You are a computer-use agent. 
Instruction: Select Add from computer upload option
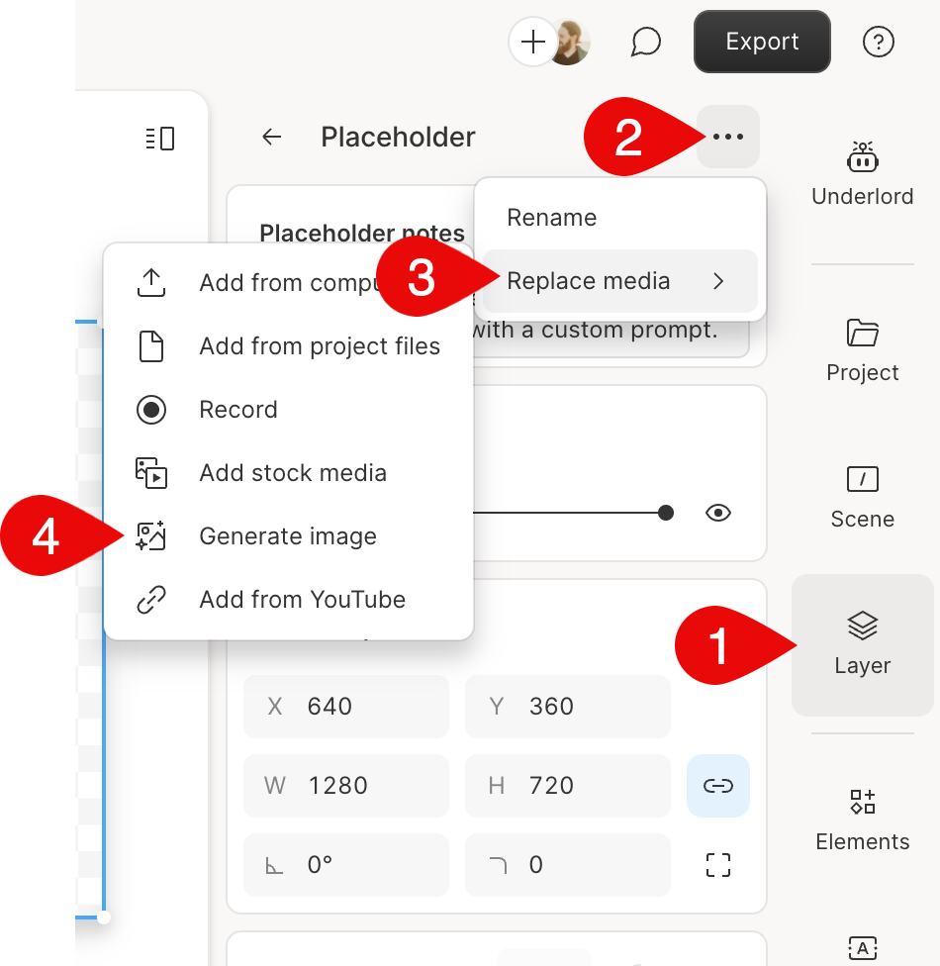click(x=288, y=283)
